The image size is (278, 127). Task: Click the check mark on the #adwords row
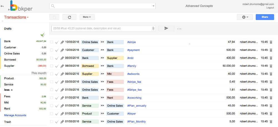(57, 74)
